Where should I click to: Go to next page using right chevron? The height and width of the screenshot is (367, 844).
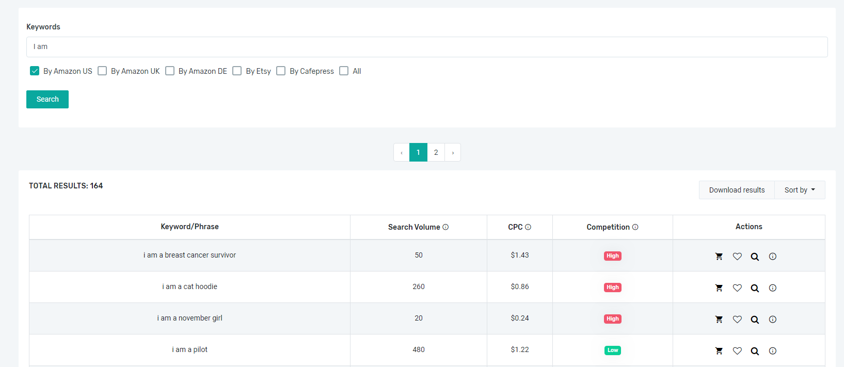point(453,153)
